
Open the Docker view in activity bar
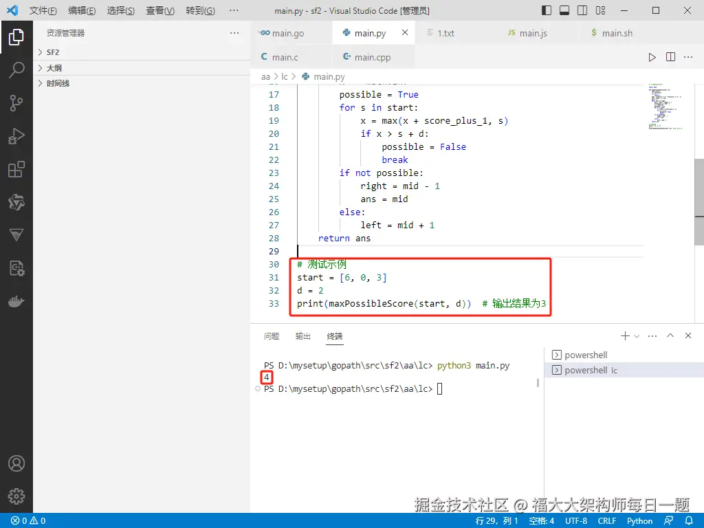[16, 301]
